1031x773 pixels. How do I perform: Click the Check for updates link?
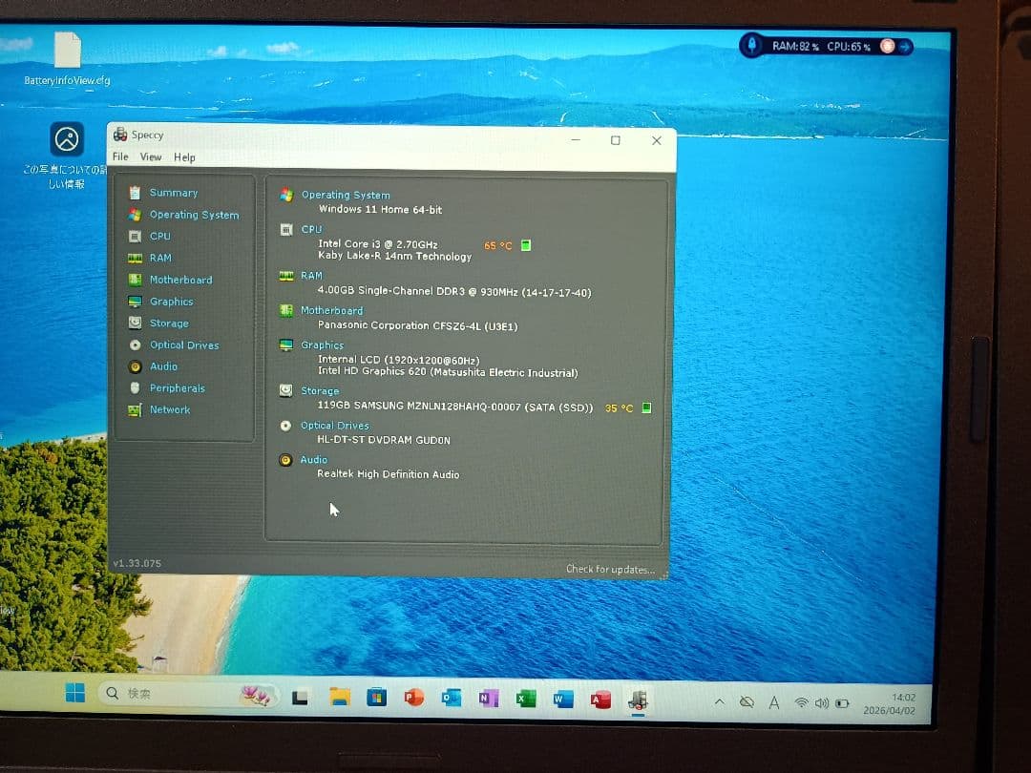(610, 570)
